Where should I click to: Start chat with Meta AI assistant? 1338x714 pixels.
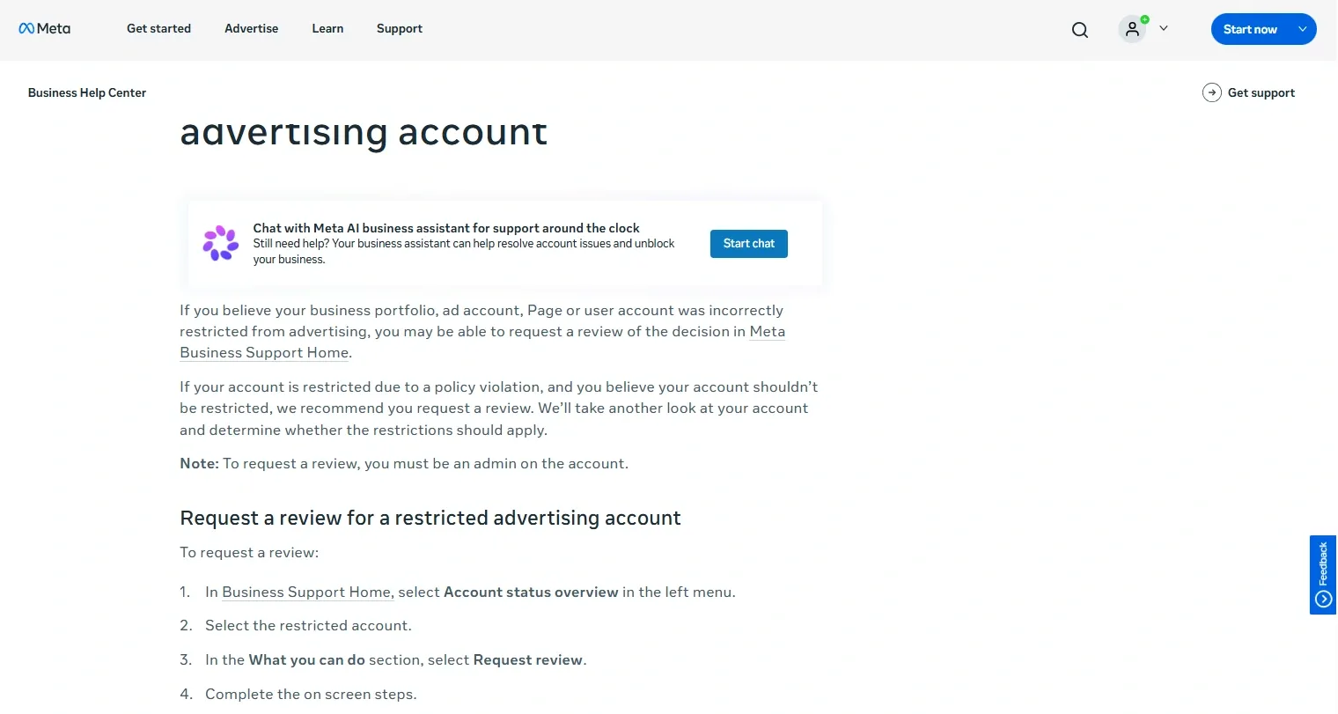tap(749, 244)
